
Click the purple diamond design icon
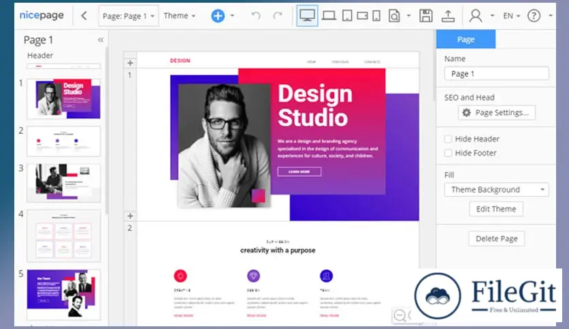pos(253,276)
